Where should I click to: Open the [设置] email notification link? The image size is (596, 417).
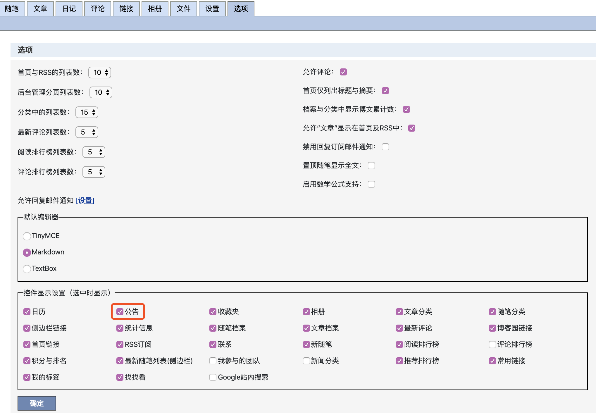pyautogui.click(x=85, y=201)
